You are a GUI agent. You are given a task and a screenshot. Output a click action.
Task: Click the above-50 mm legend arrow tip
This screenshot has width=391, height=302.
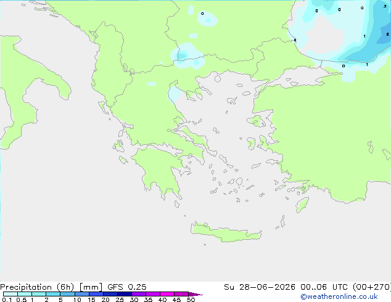196,294
